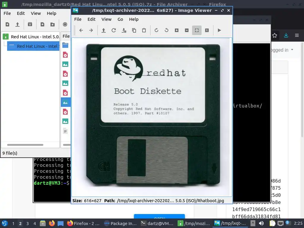The width and height of the screenshot is (304, 228).
Task: Click the Firefox page vertical scrollbar
Action: [303, 90]
